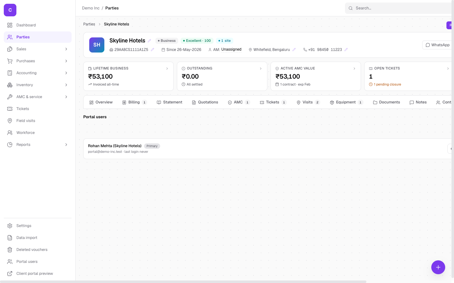
Task: Expand the Reports menu chevron
Action: pos(66,145)
